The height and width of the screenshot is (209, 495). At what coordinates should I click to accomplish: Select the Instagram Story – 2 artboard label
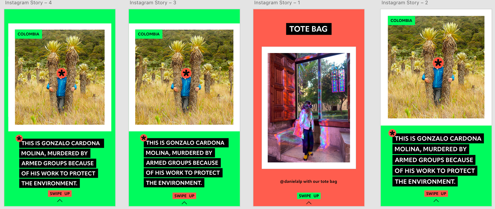(x=405, y=3)
